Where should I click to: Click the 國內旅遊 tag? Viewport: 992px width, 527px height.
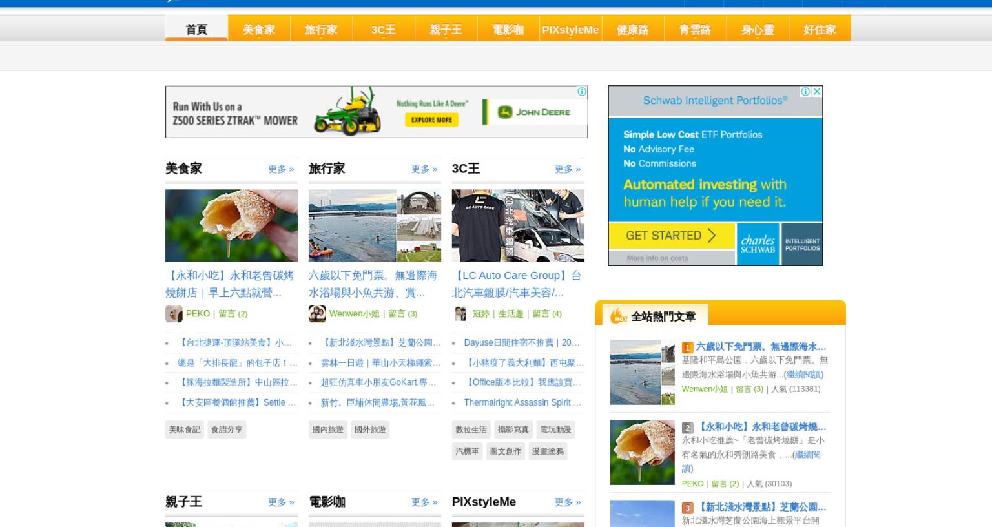click(x=328, y=429)
